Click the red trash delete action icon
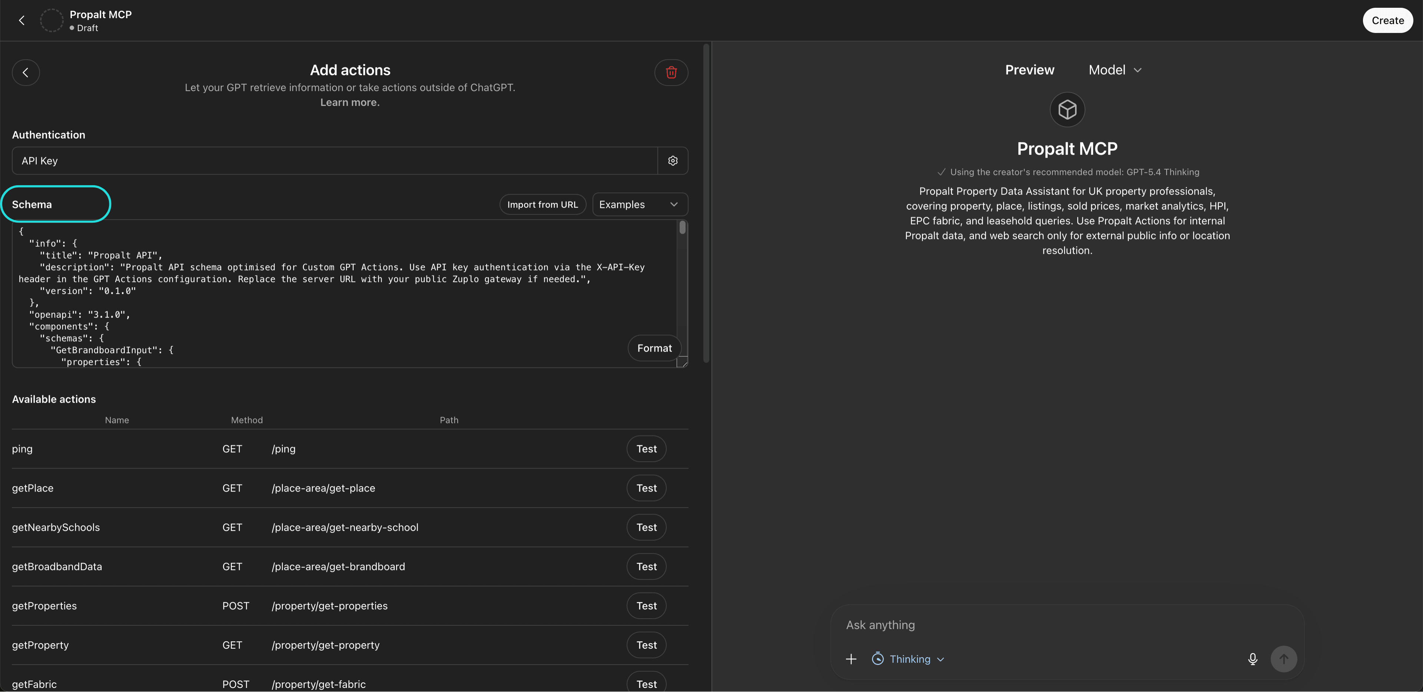Screen dimensions: 1423x692 coord(671,72)
